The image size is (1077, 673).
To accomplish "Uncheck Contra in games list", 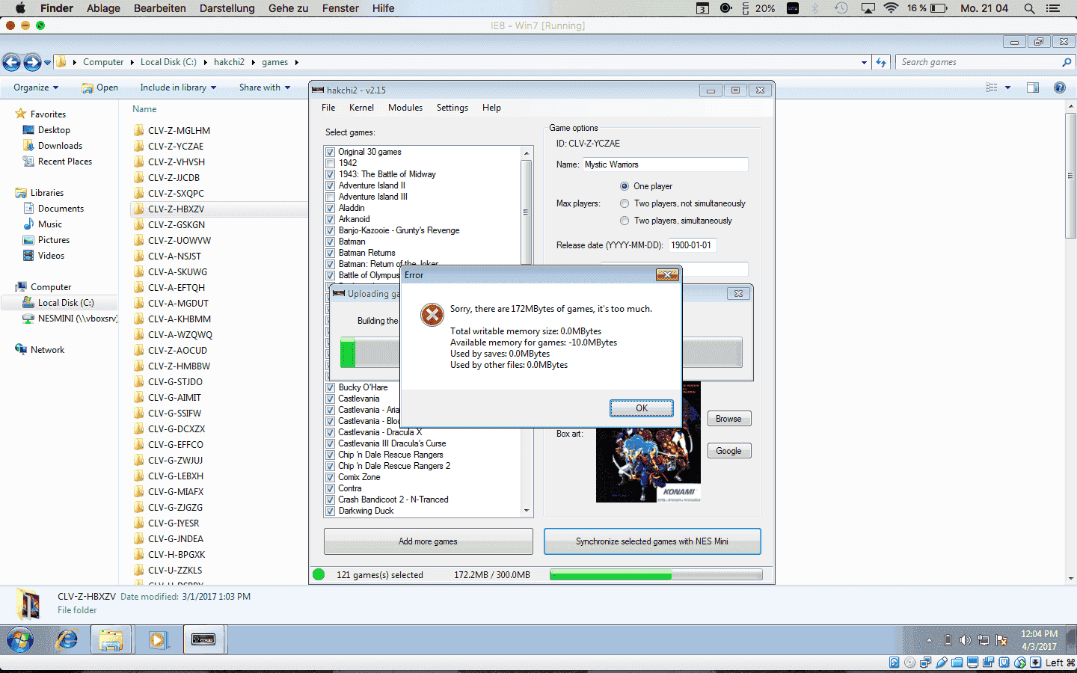I will tap(330, 488).
